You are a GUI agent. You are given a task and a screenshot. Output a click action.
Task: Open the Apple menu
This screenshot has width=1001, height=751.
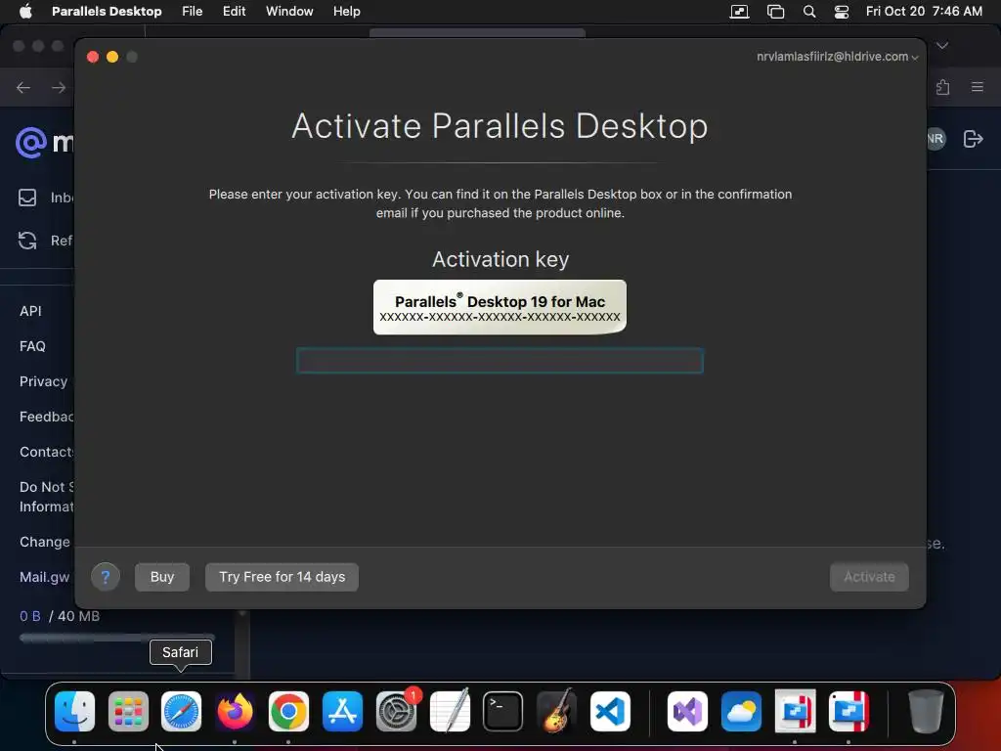[25, 11]
